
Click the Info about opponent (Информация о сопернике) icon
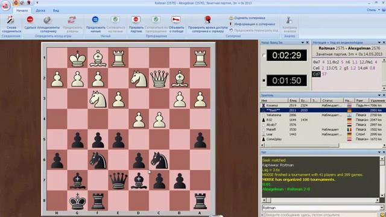pyautogui.click(x=231, y=24)
